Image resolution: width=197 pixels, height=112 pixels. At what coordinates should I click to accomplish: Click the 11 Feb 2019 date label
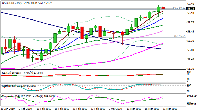click(44, 109)
